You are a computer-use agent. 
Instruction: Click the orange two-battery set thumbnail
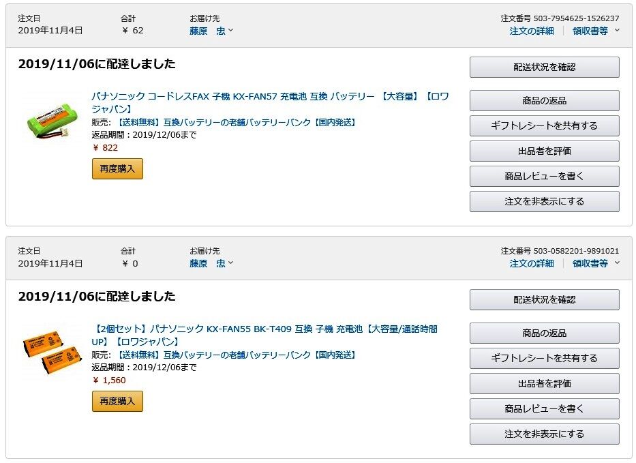tap(52, 351)
